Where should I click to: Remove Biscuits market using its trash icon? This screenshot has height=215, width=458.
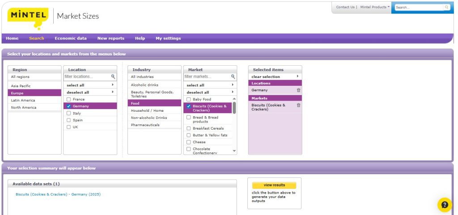click(298, 105)
